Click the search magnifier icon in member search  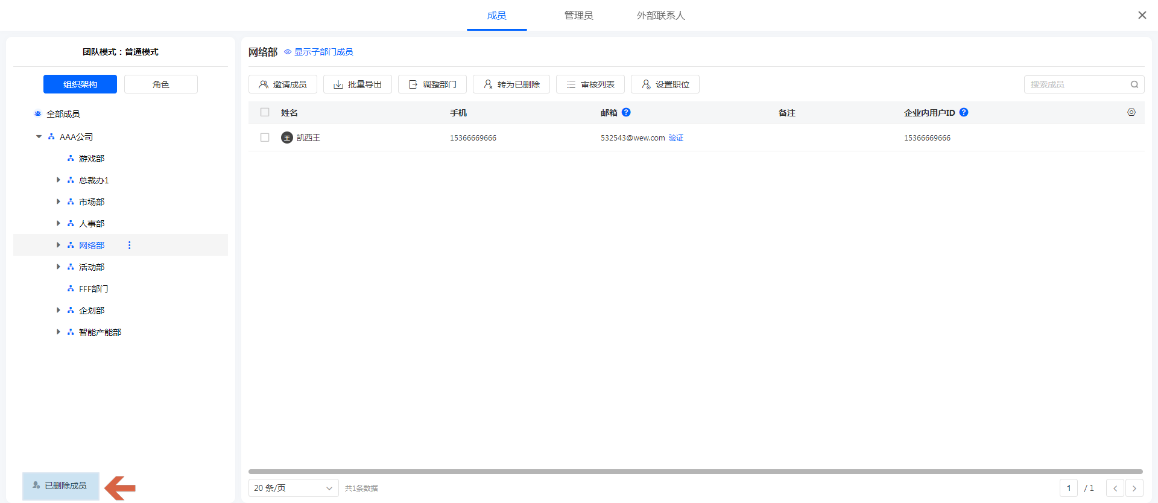point(1134,84)
